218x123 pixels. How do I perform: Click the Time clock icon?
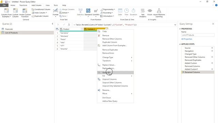pyautogui.click(x=126, y=11)
